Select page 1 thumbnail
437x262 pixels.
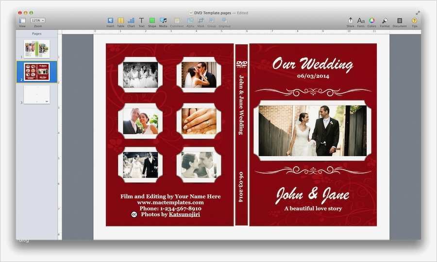coord(37,49)
